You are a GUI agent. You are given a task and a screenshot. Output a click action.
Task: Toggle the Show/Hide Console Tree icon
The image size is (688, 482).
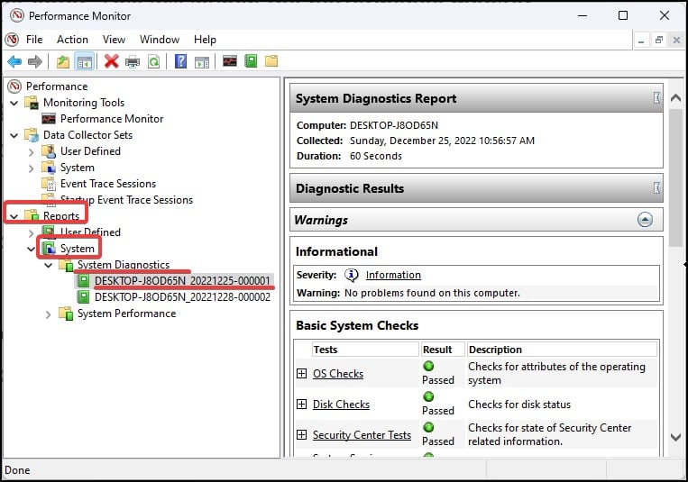85,61
